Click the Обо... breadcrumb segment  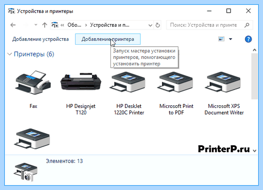pos(75,25)
